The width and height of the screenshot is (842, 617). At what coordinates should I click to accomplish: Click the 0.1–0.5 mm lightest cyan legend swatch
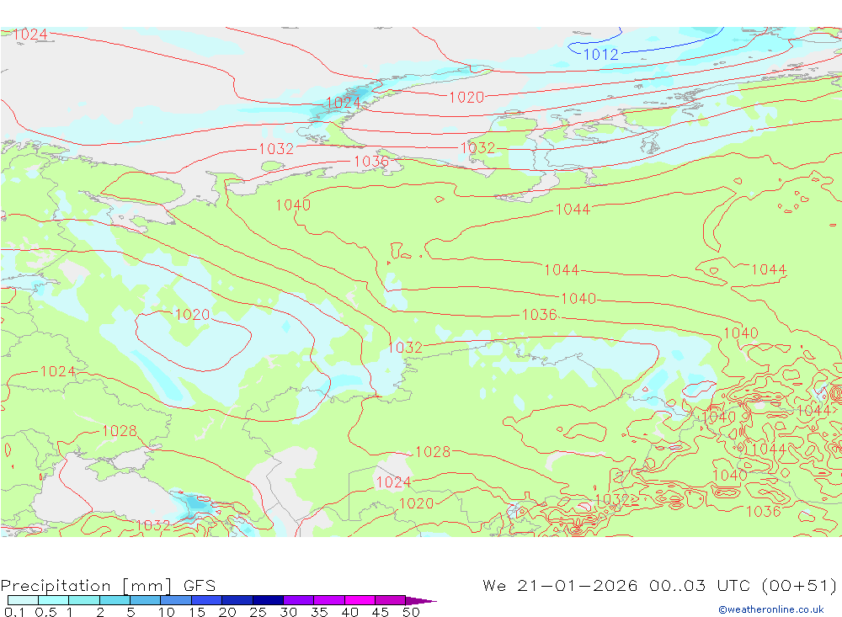coord(23,600)
